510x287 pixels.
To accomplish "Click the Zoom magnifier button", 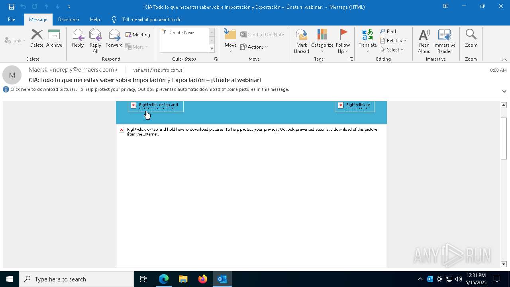I will 471,39.
